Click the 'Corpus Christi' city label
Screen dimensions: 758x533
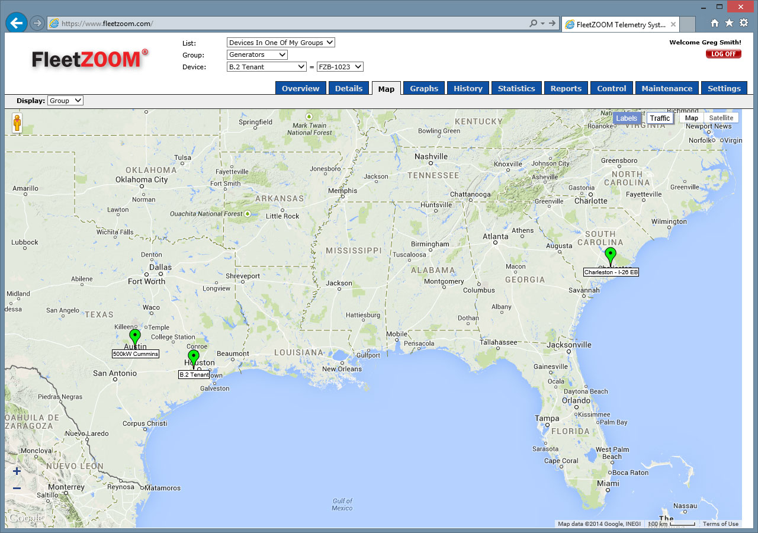144,424
